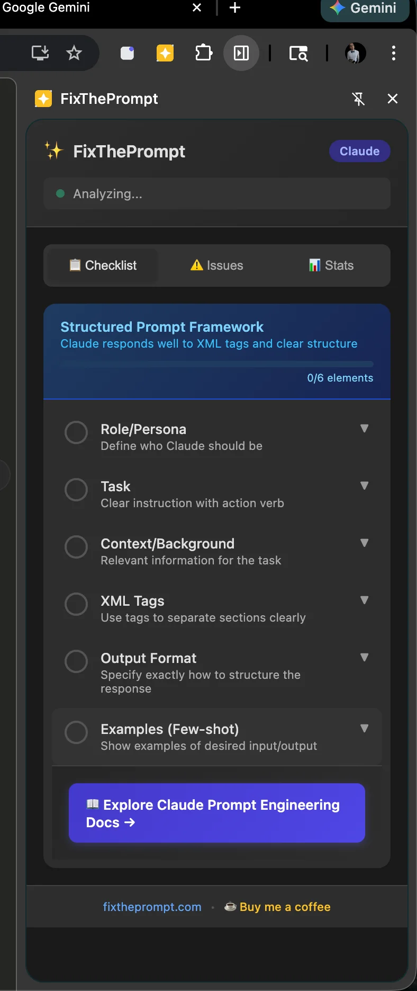Expand the Examples (Few-shot) section

364,728
